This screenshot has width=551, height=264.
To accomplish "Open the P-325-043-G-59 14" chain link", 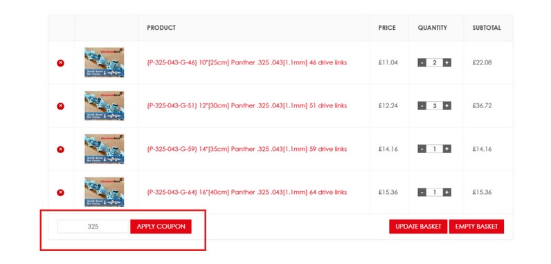I will 246,149.
